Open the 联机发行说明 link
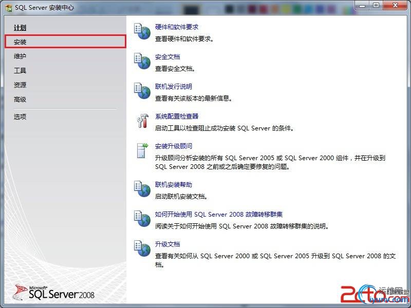Image resolution: width=411 pixels, height=308 pixels. click(x=174, y=86)
